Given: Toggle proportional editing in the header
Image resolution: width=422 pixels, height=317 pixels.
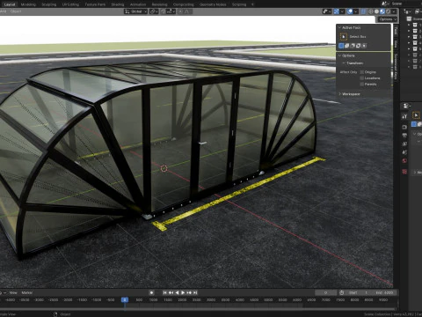Looking at the screenshot, I should click(180, 11).
